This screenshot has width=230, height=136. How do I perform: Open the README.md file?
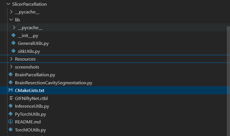(x=28, y=122)
